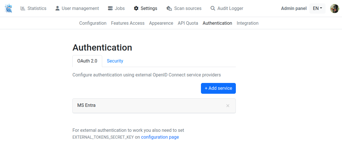The height and width of the screenshot is (150, 342).
Task: Click the Scan sources icon
Action: click(169, 8)
